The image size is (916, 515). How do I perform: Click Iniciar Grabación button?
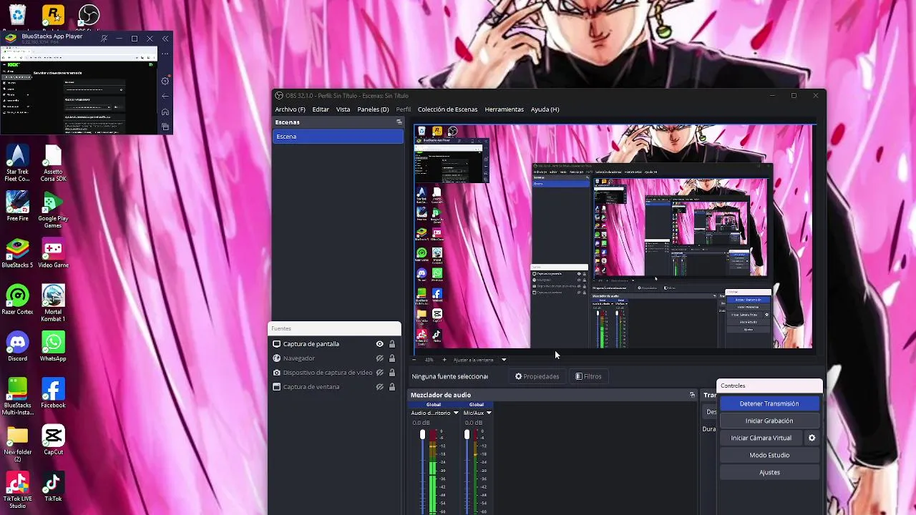[769, 421]
